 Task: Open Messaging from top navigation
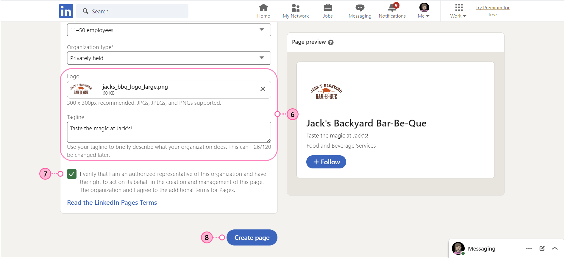[360, 11]
